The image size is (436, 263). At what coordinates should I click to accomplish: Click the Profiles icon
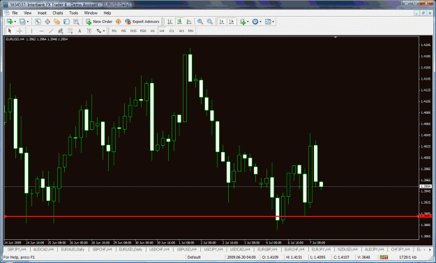tap(22, 22)
